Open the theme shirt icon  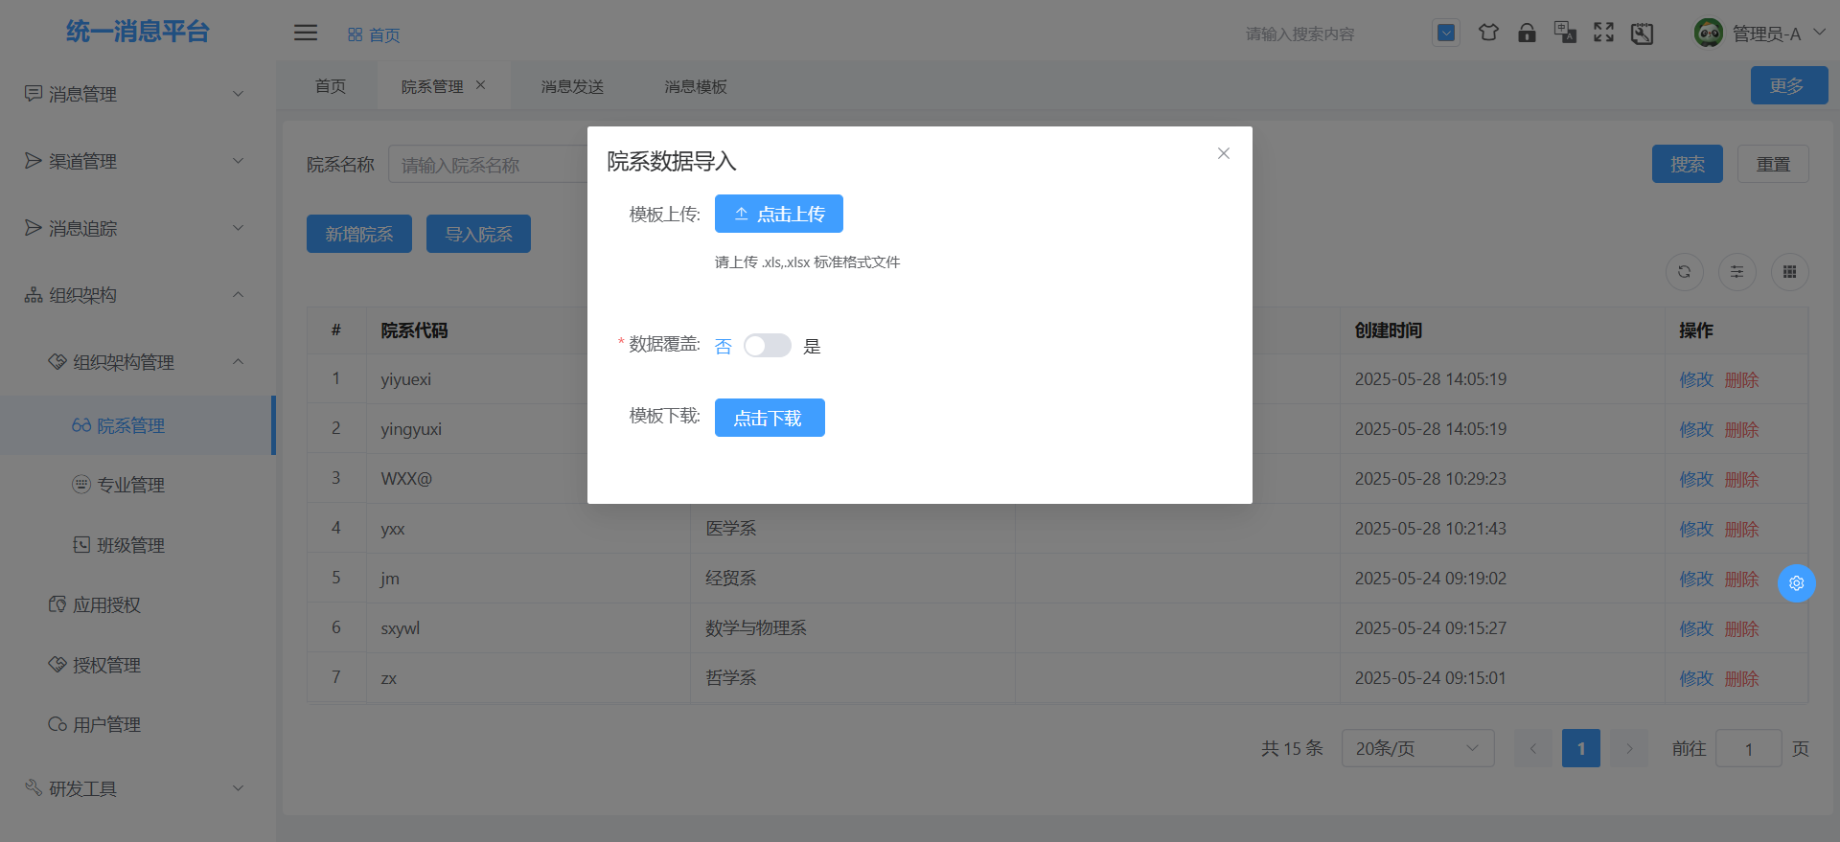pyautogui.click(x=1488, y=33)
